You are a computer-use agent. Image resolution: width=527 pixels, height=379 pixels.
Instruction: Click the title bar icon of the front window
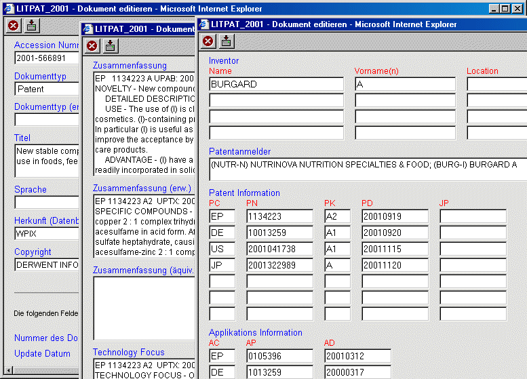tap(204, 24)
